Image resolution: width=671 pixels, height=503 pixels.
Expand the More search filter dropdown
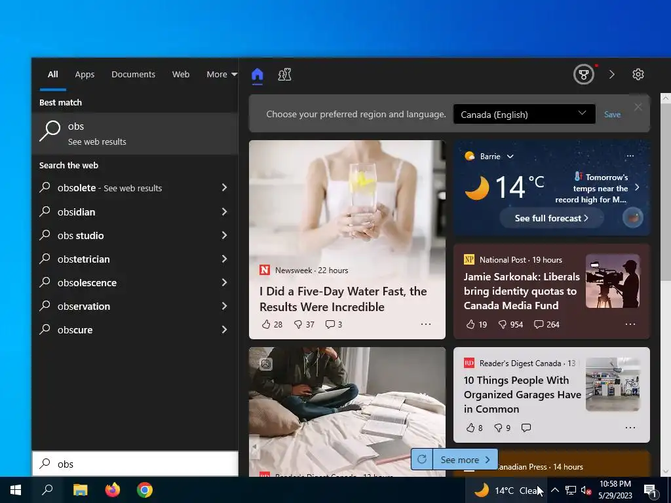(221, 75)
